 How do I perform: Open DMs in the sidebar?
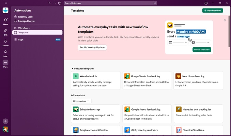5,32
